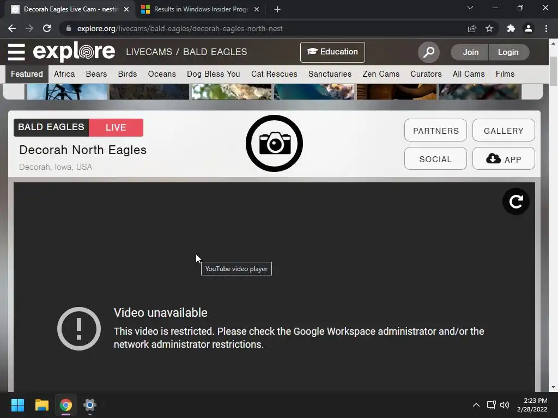Open Chrome three-dot menu
Screen dimensions: 558x418
[546, 28]
